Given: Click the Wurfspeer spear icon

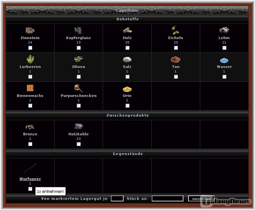Looking at the screenshot, I should tap(30, 168).
